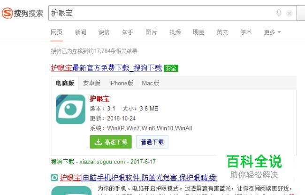Expand the 更多 dropdown menu

272,32
